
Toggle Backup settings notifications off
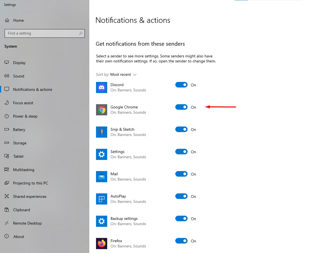(181, 218)
